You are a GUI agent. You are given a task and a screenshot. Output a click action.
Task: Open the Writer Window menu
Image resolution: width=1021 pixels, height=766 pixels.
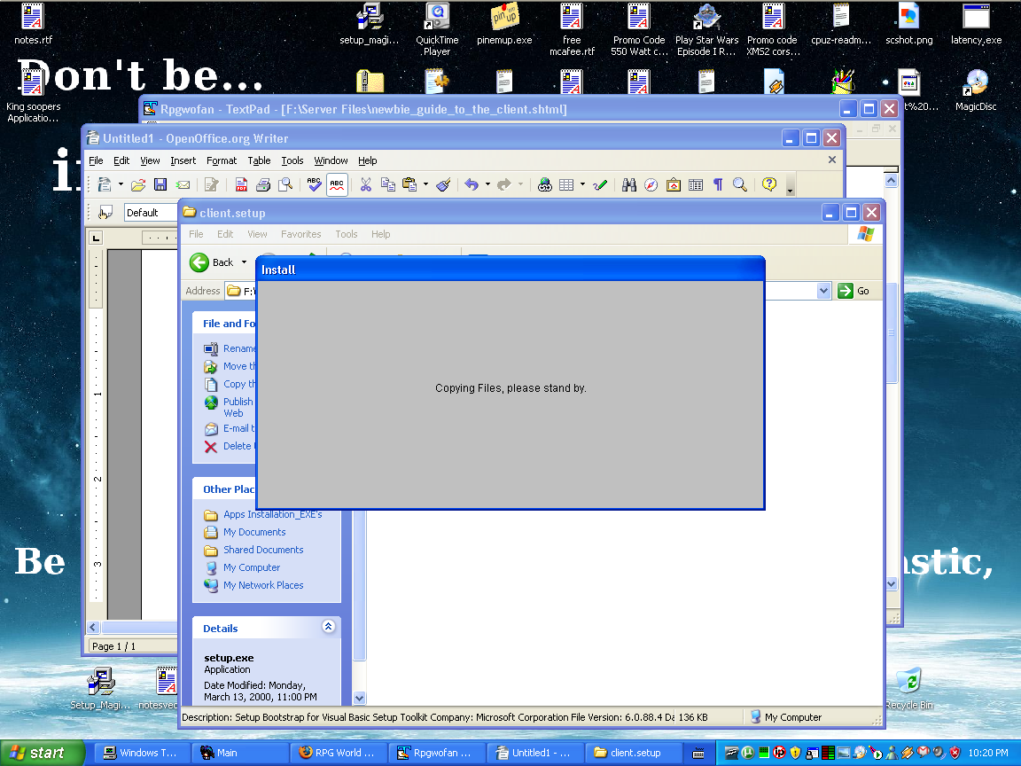pos(331,160)
